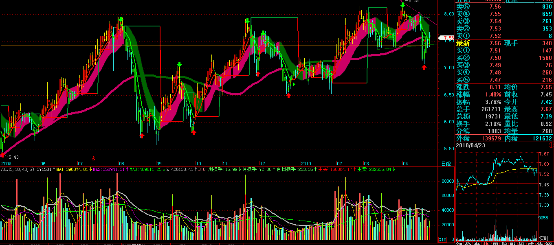The width and height of the screenshot is (554, 245).
Task: Select the 卖⑤ ask price row
Action: point(504,7)
